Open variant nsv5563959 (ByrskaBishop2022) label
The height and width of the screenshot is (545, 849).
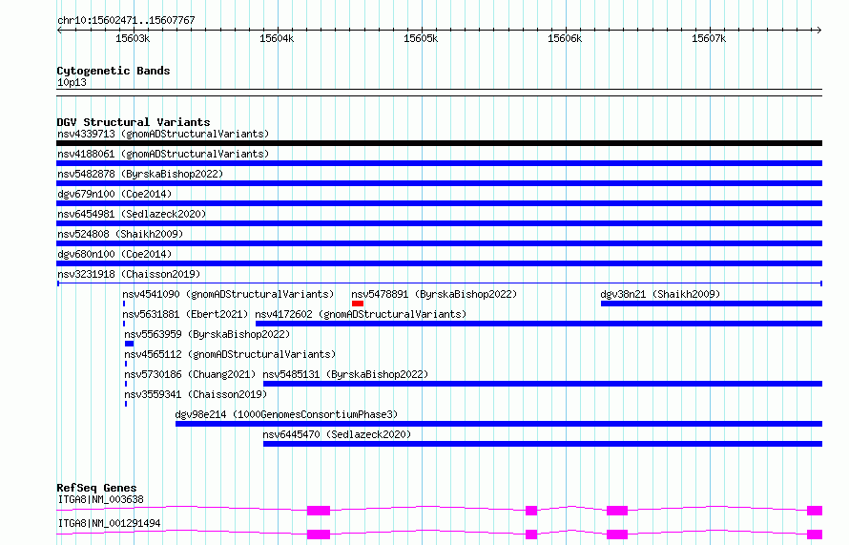tap(207, 334)
